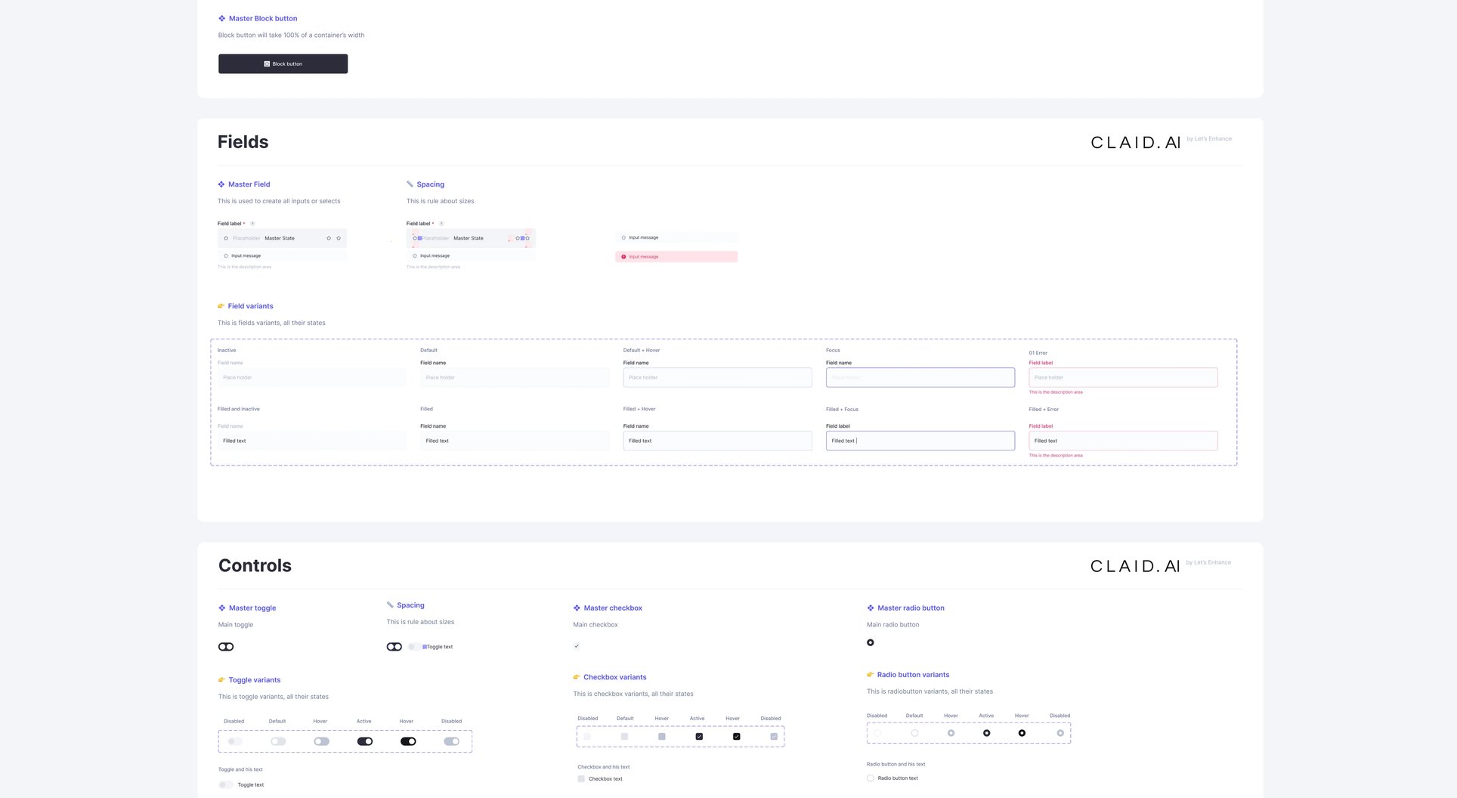Uncheck the Active checkbox in Checkbox variants
The height and width of the screenshot is (798, 1457).
[699, 736]
